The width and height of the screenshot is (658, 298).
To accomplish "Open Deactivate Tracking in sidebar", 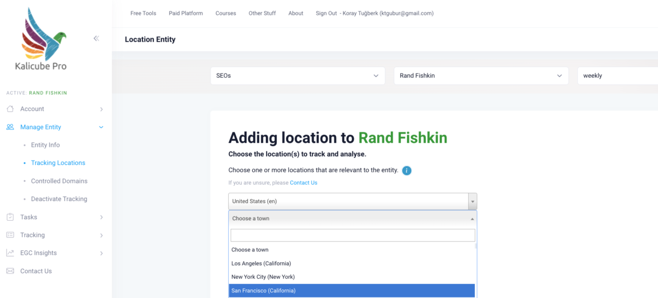I will coord(59,199).
